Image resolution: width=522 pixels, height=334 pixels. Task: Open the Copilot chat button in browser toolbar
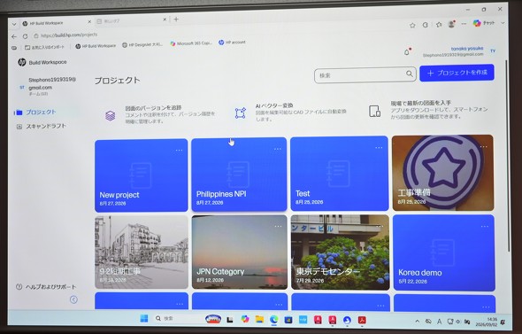tap(484, 23)
